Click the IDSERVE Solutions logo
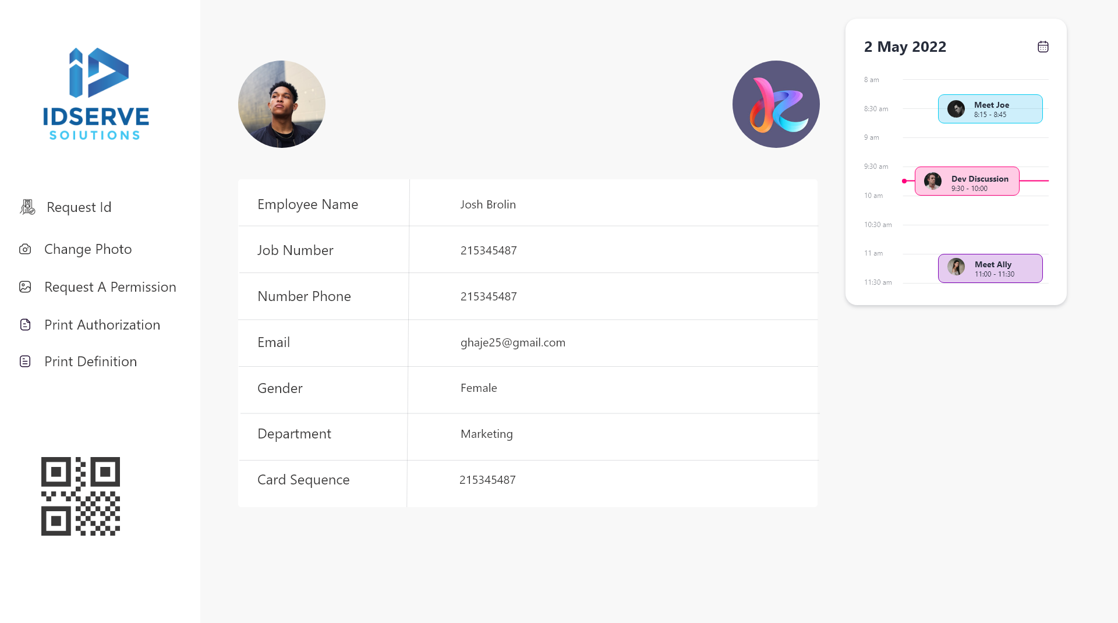 [x=96, y=94]
